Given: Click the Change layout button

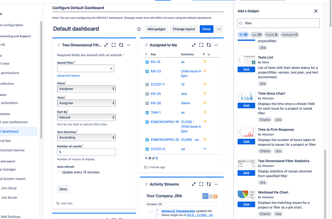Looking at the screenshot, I should 184,29.
